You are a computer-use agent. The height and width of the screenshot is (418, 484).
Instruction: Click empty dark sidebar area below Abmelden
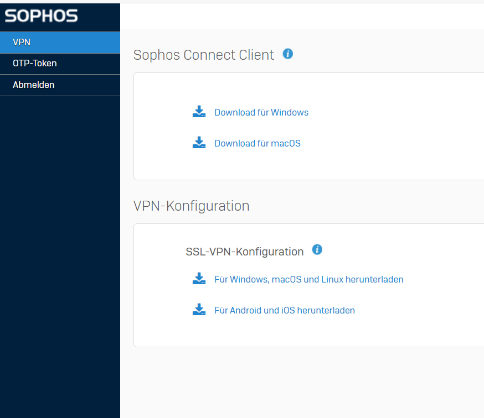pos(60,249)
